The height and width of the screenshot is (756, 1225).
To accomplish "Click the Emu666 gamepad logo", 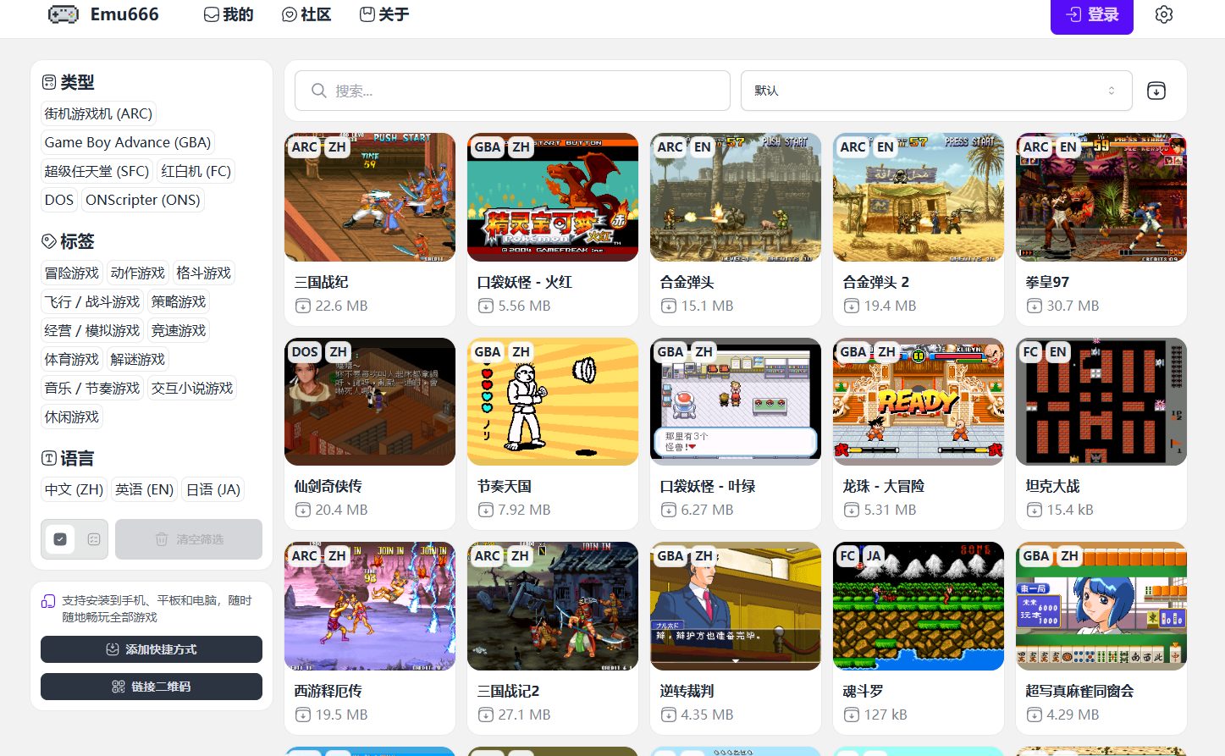I will tap(63, 14).
